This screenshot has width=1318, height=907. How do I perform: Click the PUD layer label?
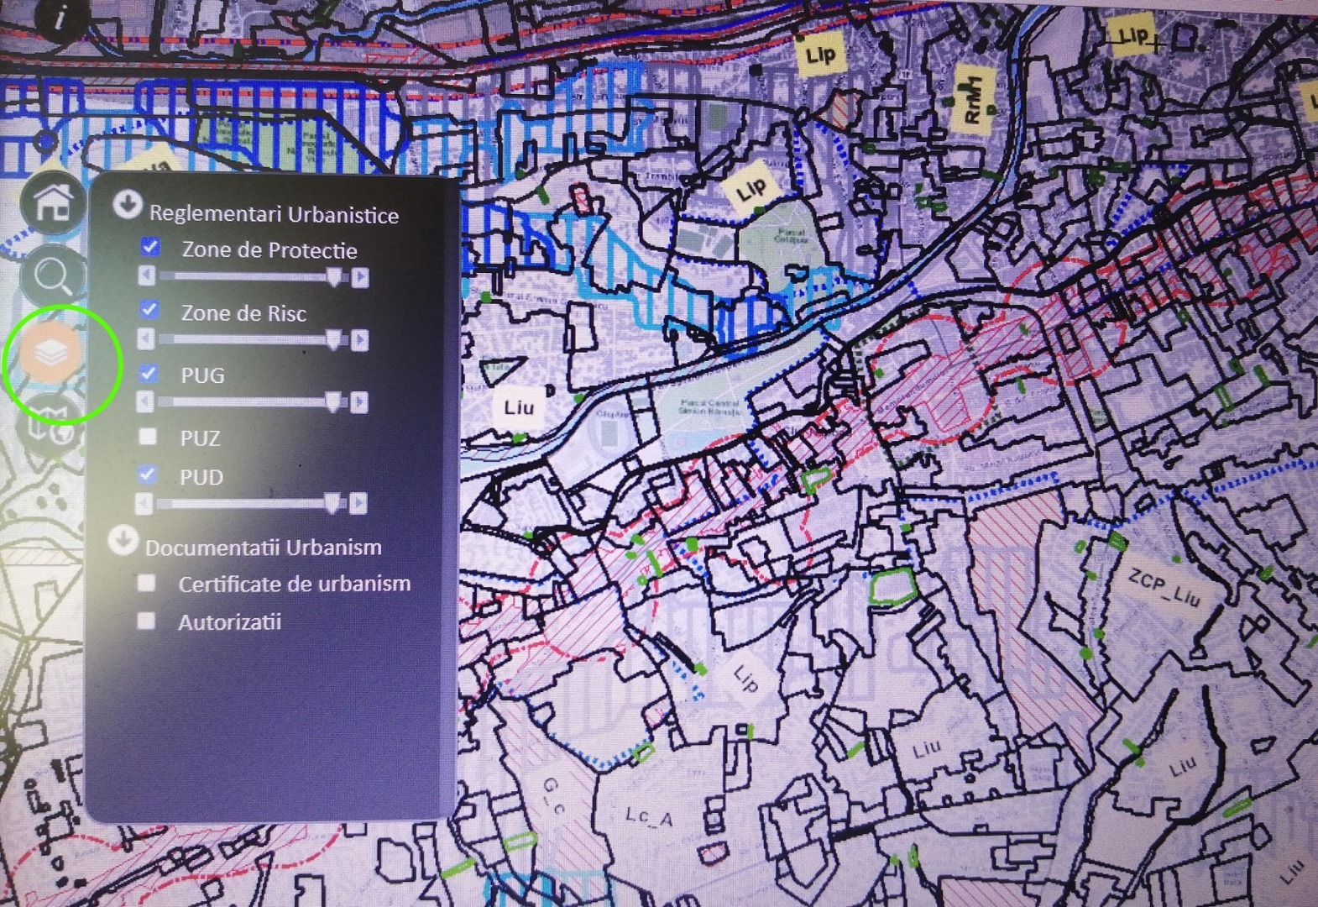(201, 477)
